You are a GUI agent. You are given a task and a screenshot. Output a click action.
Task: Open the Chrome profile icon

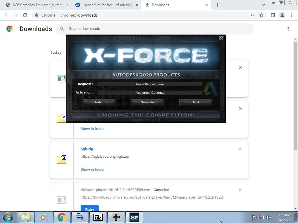click(x=282, y=15)
